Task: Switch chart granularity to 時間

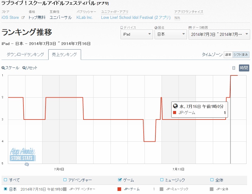Action: [x=244, y=68]
